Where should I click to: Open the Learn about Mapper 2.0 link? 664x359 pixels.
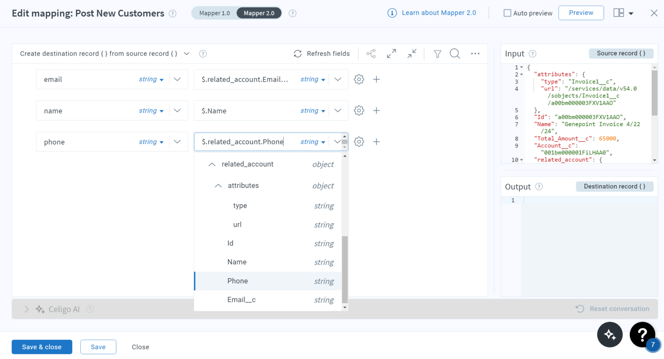438,13
